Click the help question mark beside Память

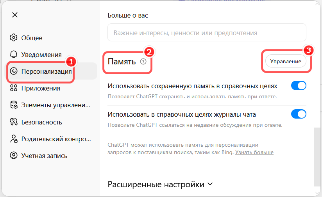143,61
